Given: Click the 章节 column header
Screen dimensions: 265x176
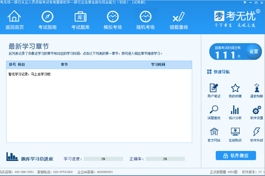Looking at the screenshot, I should 64,65.
